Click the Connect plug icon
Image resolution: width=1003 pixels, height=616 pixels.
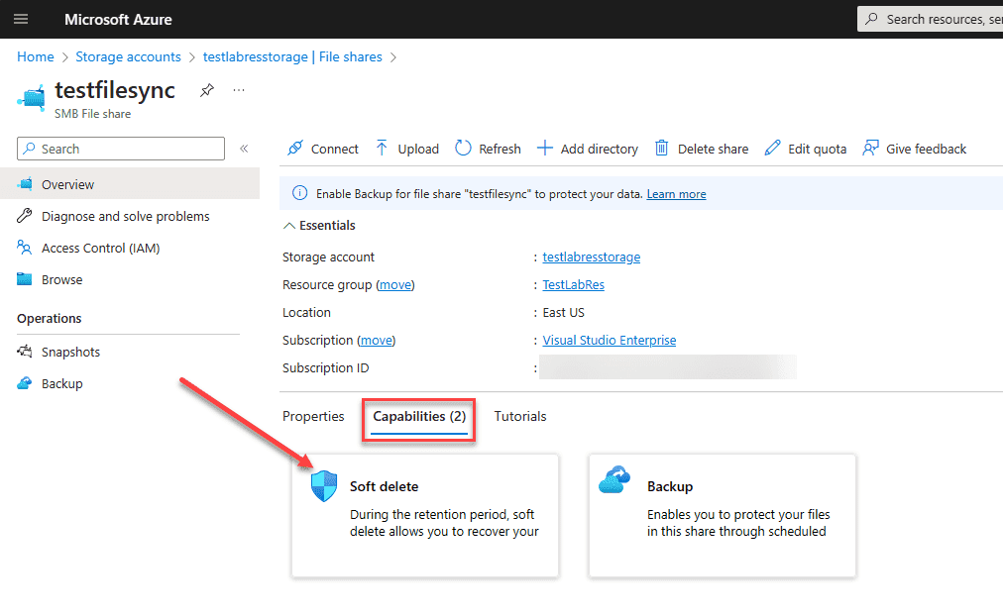[x=295, y=149]
